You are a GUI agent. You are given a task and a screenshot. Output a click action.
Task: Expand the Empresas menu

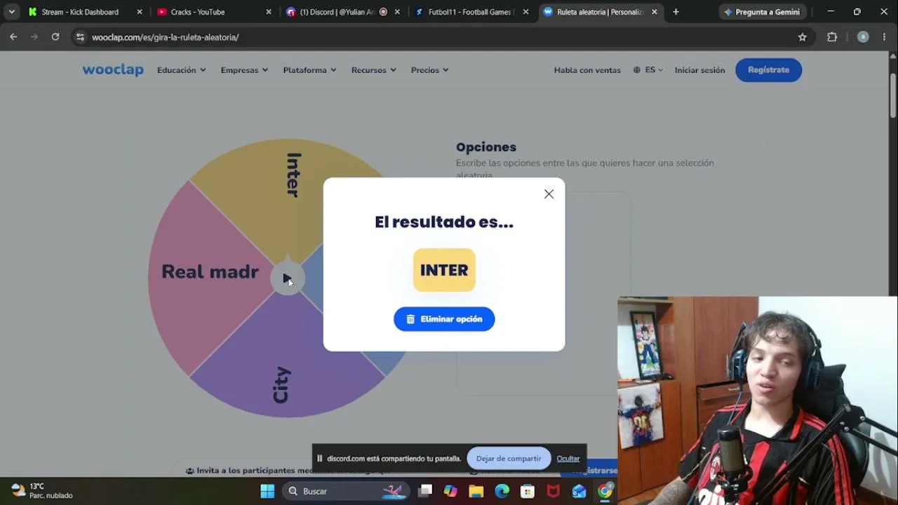point(244,70)
